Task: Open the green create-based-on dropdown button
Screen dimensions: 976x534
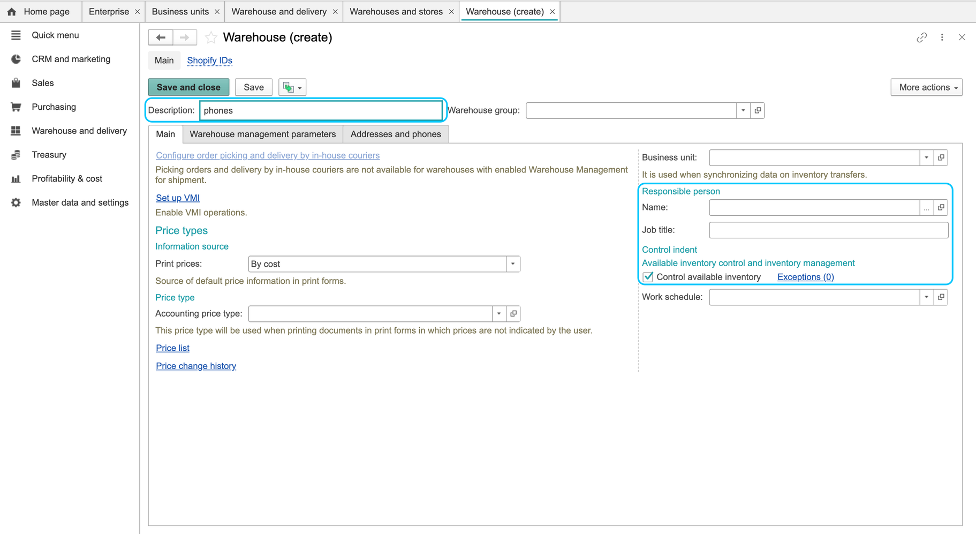Action: 292,87
